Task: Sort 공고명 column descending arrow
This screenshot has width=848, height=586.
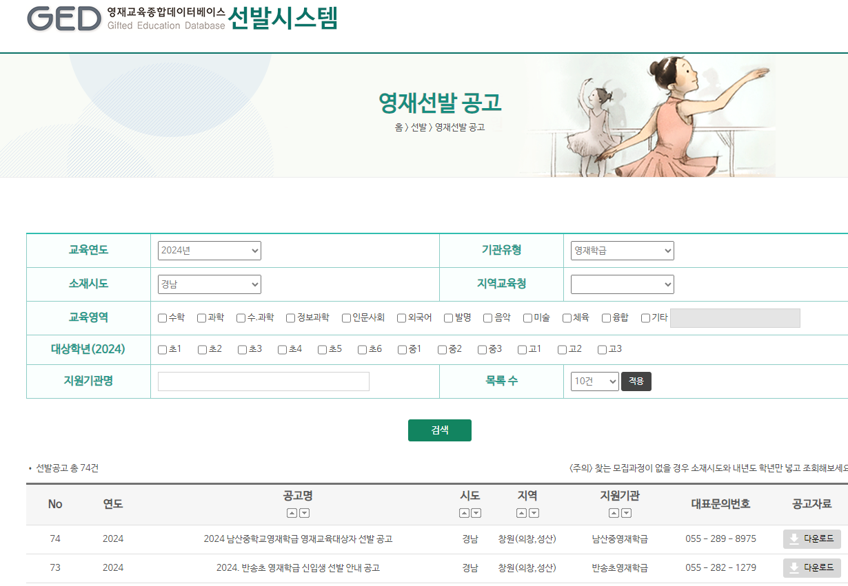Action: coord(304,513)
